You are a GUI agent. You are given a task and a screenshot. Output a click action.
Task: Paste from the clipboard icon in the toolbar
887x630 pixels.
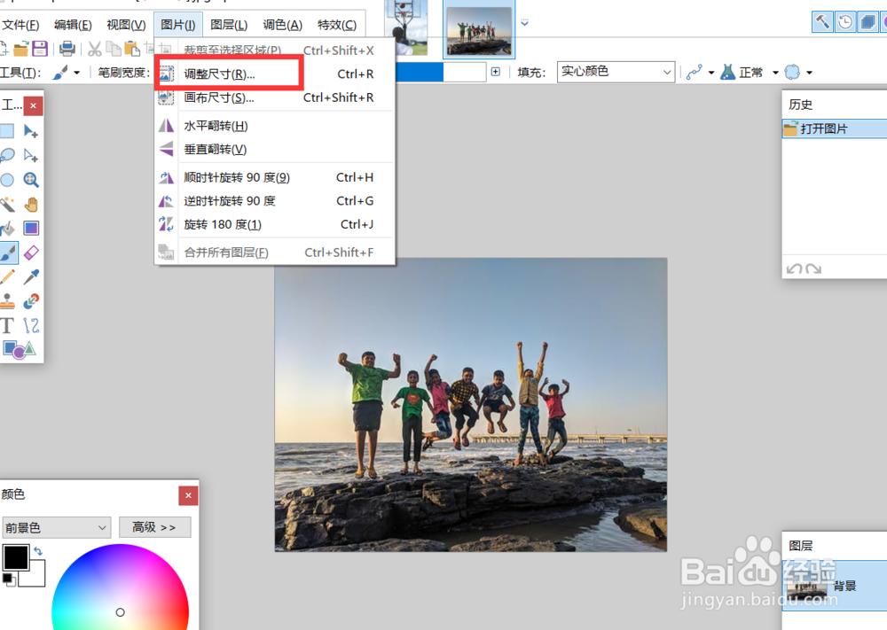[x=132, y=49]
